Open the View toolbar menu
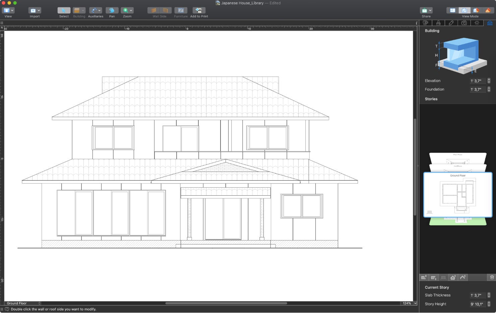 [8, 10]
